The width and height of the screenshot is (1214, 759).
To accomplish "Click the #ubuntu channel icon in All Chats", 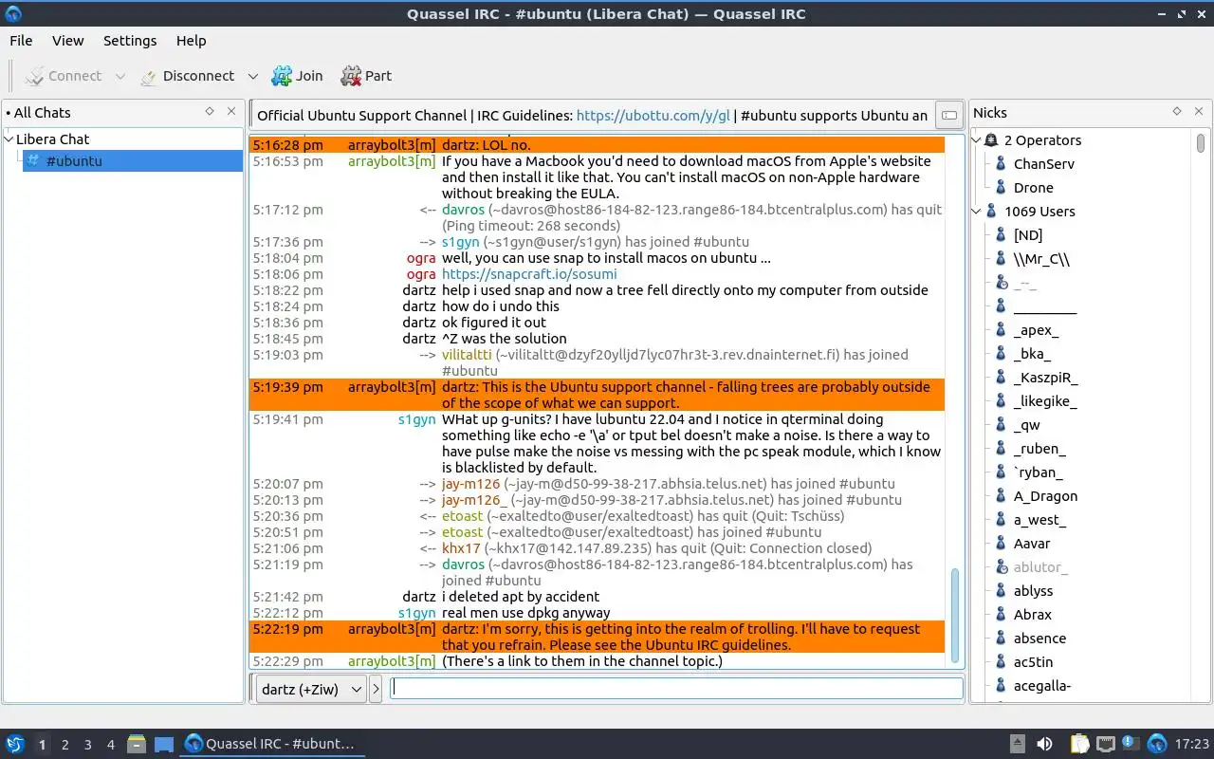I will click(33, 160).
